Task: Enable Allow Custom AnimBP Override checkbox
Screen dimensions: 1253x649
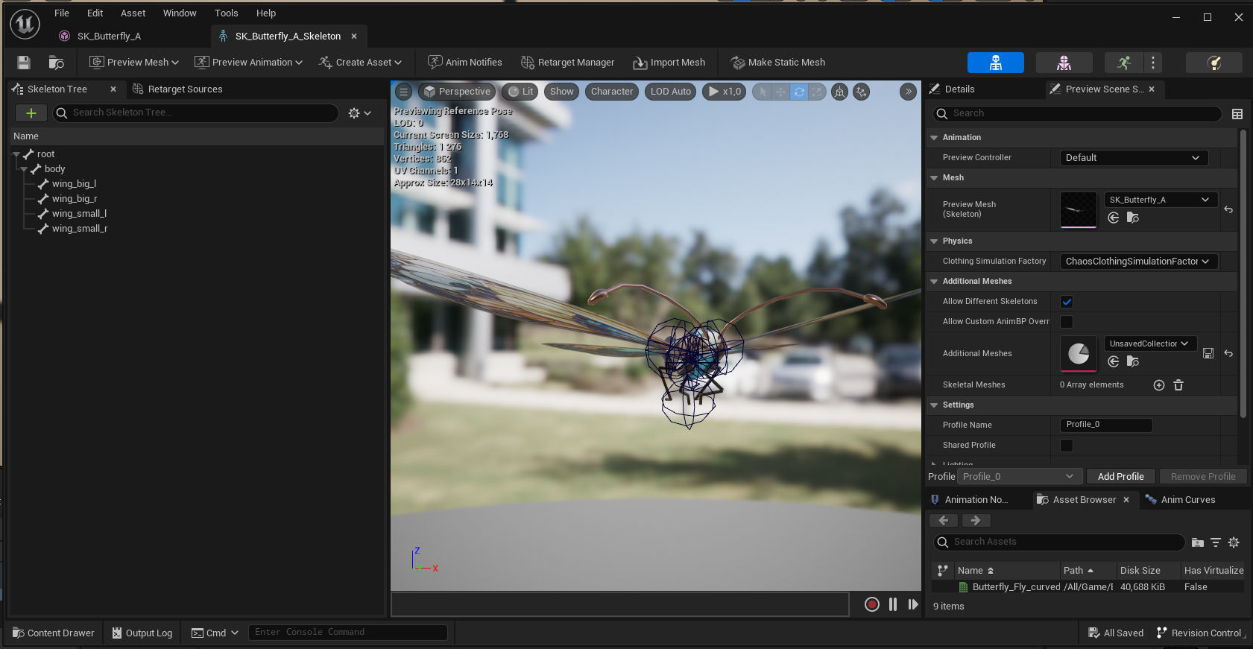Action: [1067, 322]
